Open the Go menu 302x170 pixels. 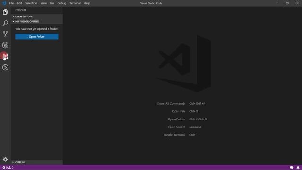point(52,3)
